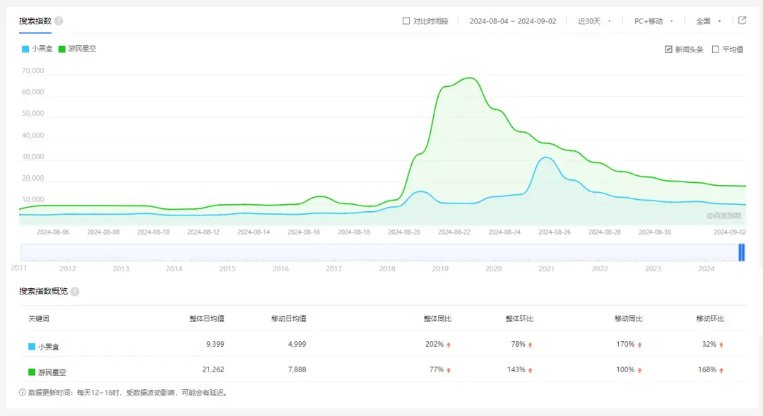
Task: Enable the 平均值 checkbox
Action: coord(714,49)
